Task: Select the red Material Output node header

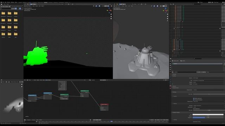Action: point(104,104)
